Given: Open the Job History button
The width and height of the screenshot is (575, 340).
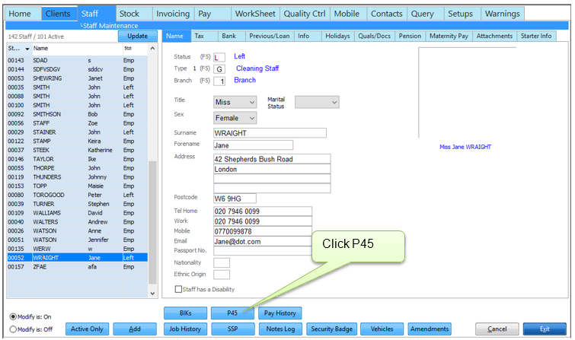Looking at the screenshot, I should 184,329.
